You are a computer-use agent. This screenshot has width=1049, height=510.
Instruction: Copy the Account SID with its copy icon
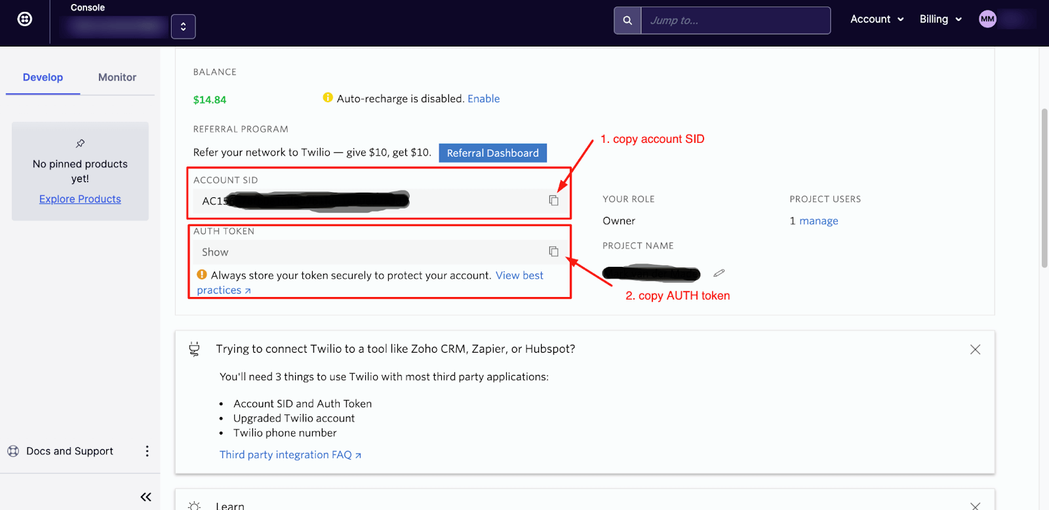pos(553,201)
